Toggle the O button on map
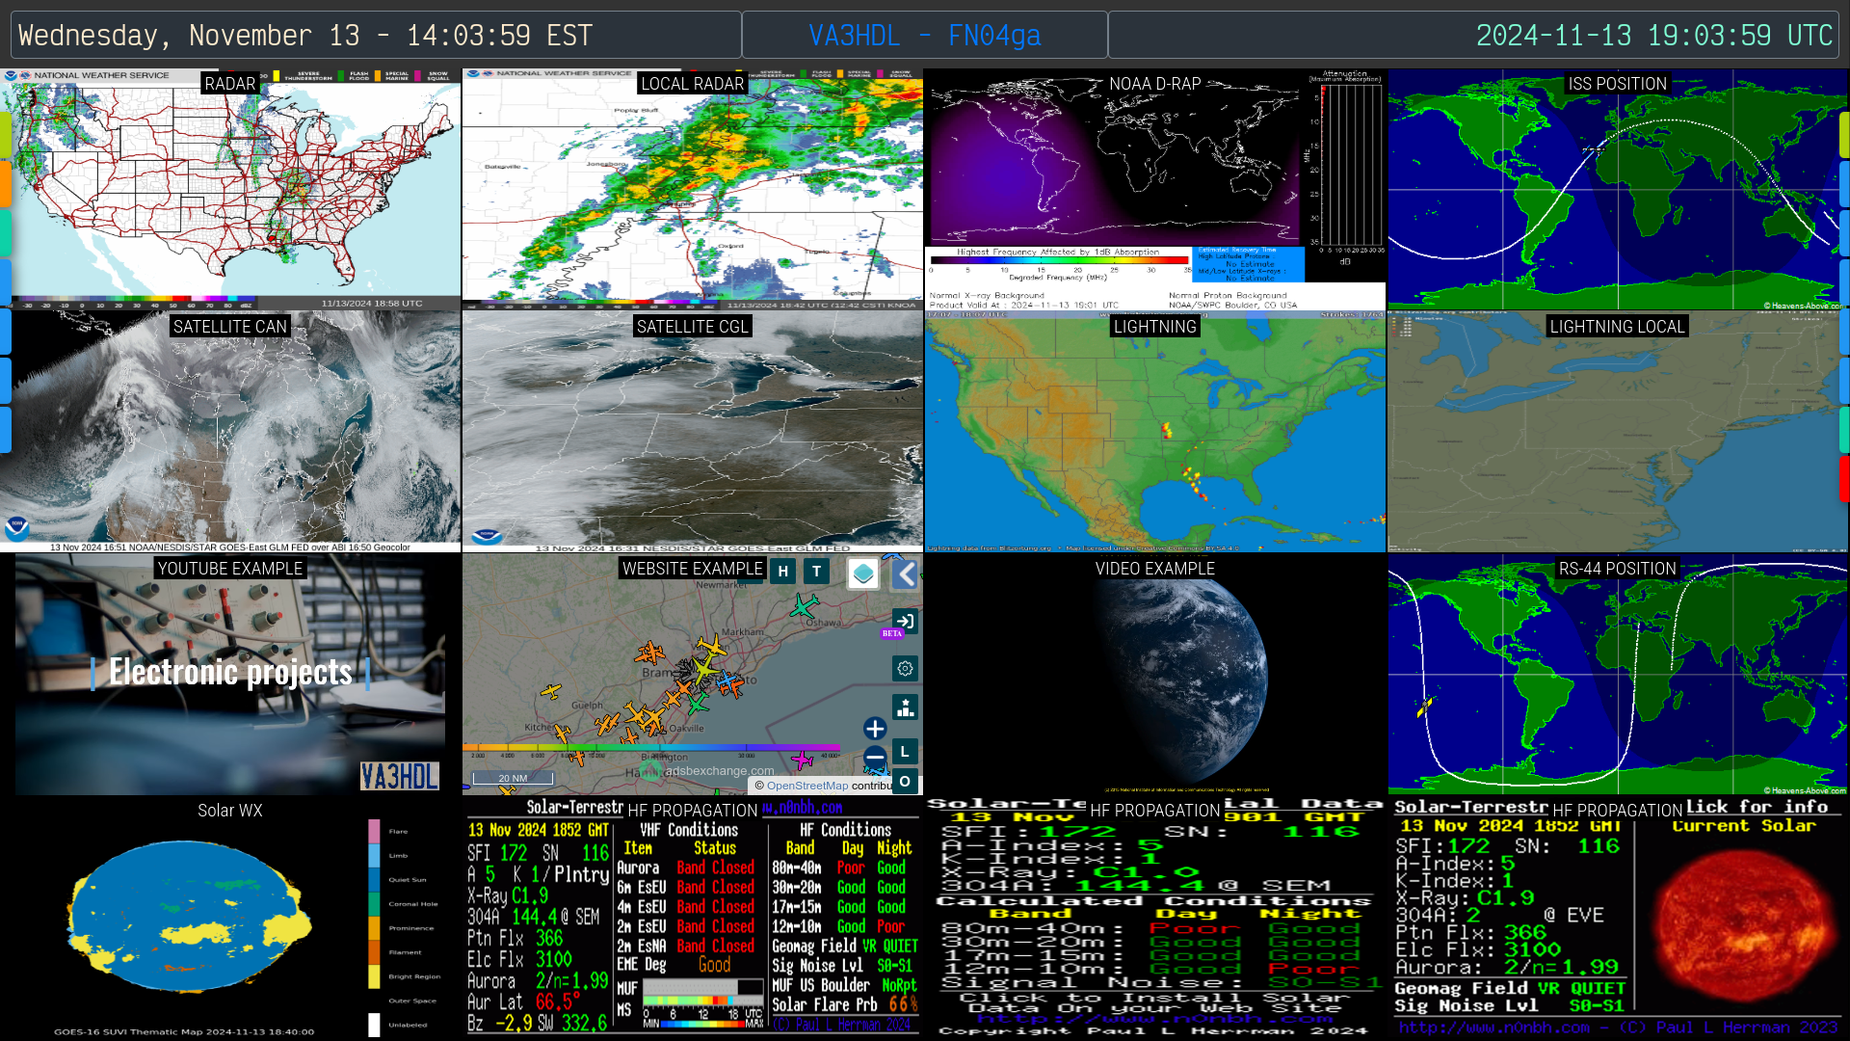The image size is (1850, 1041). pyautogui.click(x=905, y=782)
